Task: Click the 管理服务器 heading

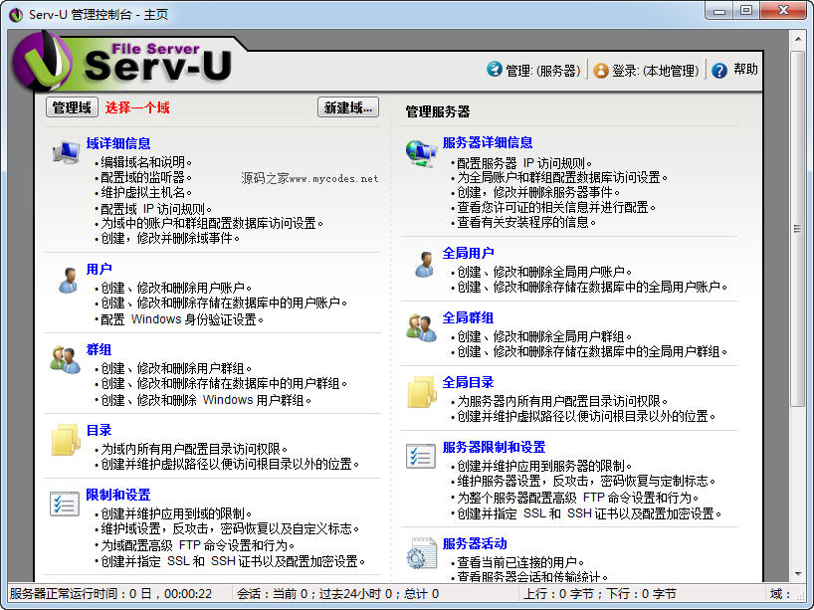Action: tap(438, 111)
